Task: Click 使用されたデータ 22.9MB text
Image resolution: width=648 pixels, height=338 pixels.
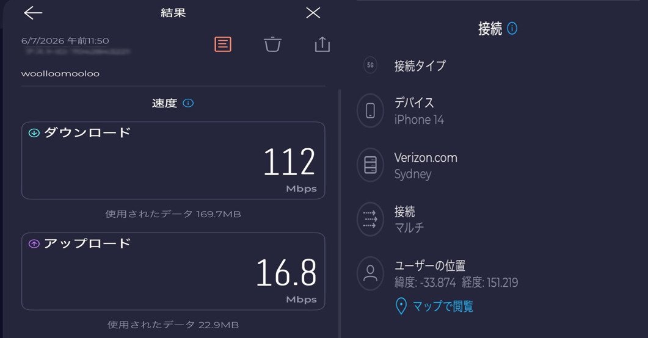Action: coord(173,325)
